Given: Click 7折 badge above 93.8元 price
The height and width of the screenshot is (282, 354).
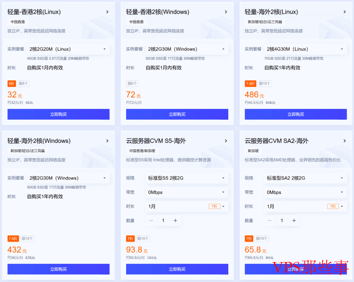Looking at the screenshot, I should pyautogui.click(x=130, y=238).
